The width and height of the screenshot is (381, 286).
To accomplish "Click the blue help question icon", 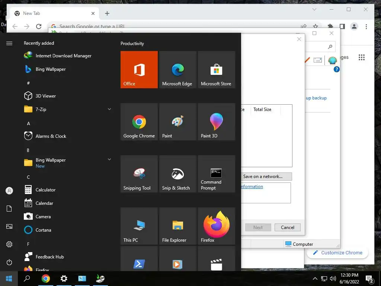I will point(336,70).
